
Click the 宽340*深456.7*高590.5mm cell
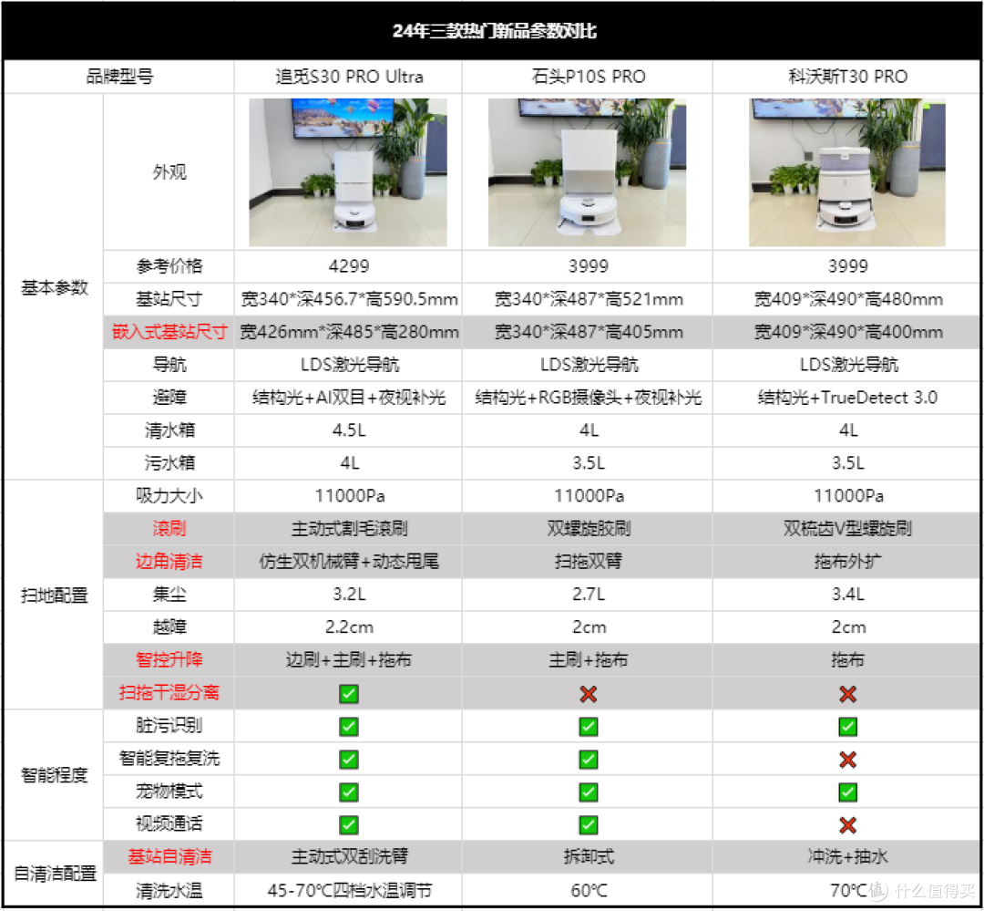(x=349, y=299)
